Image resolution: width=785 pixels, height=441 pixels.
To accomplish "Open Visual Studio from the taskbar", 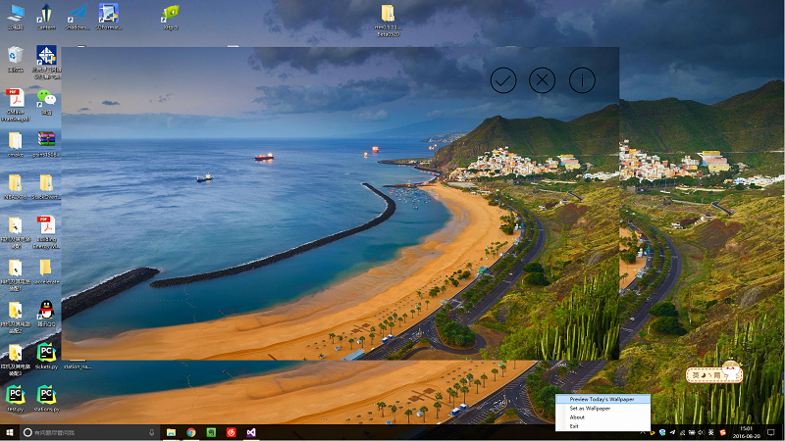I will click(x=251, y=432).
